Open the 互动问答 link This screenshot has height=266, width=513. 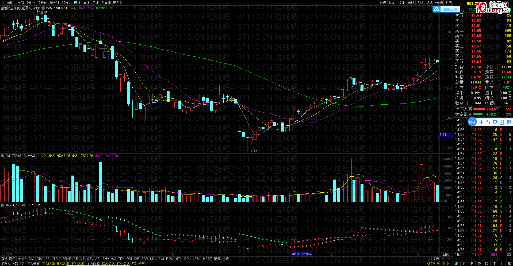click(138, 264)
